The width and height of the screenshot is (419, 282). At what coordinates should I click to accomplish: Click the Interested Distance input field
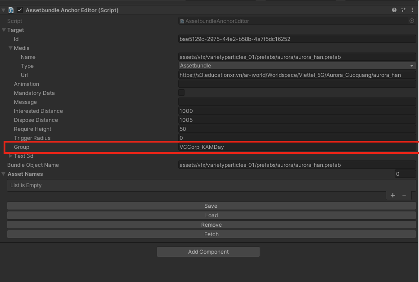[297, 111]
